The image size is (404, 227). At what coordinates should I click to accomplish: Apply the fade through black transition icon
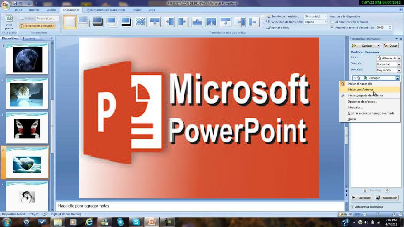point(98,22)
